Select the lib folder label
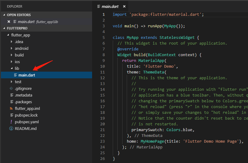248x163 pixels. pyautogui.click(x=17, y=68)
